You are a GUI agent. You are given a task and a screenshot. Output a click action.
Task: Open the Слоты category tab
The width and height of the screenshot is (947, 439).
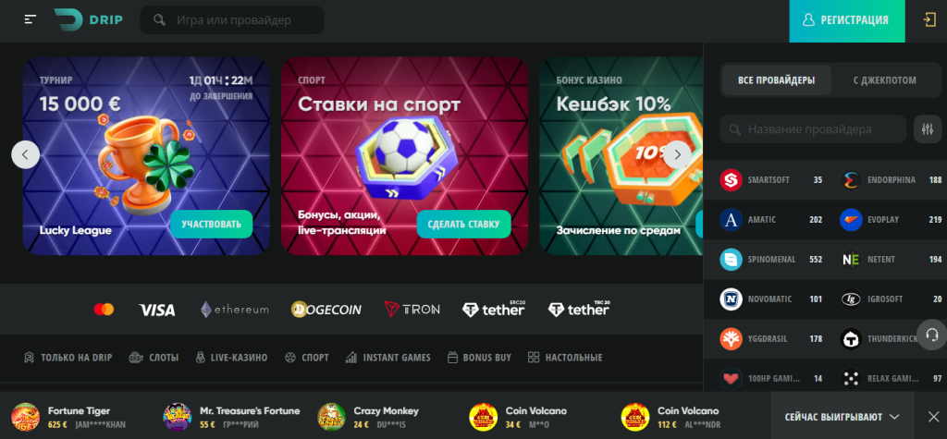click(154, 358)
